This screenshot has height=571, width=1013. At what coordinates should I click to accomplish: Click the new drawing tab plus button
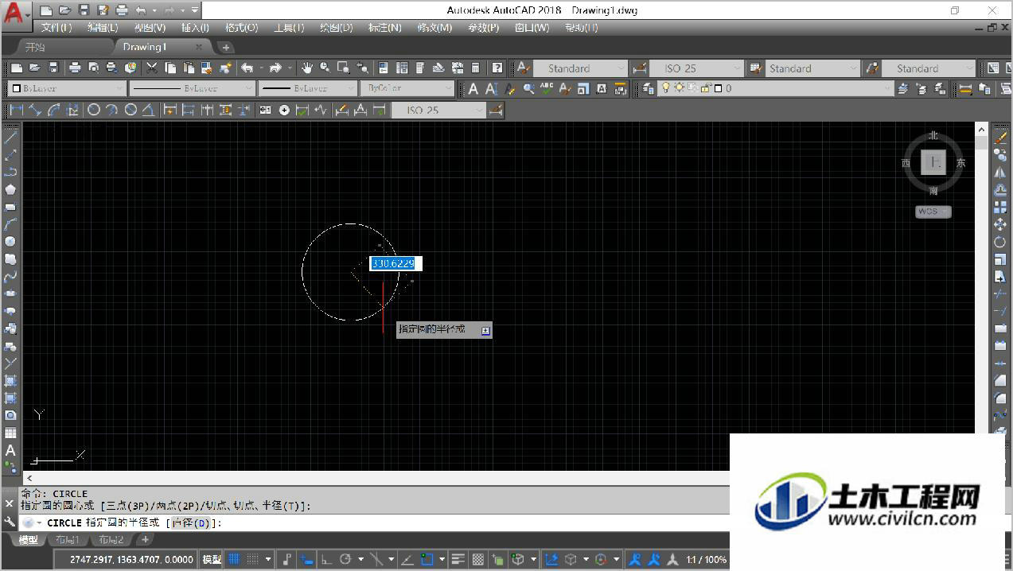click(x=225, y=47)
